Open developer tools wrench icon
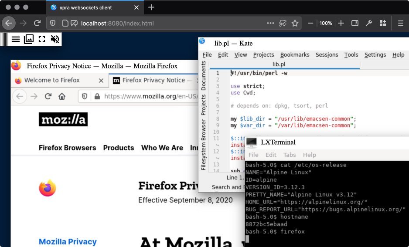This screenshot has height=247, width=409. tap(369, 23)
